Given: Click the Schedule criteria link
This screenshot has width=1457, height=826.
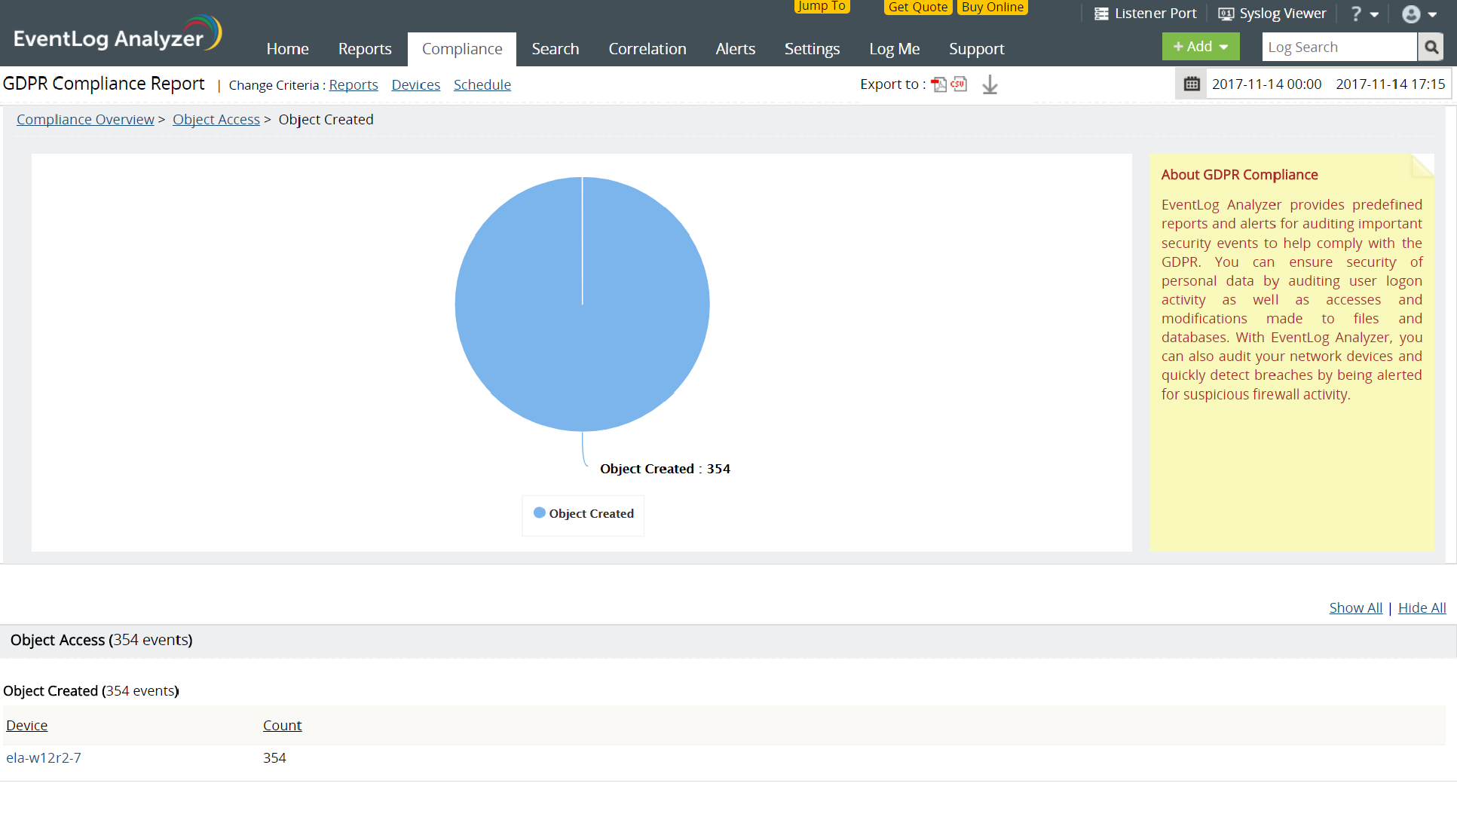Looking at the screenshot, I should click(482, 85).
